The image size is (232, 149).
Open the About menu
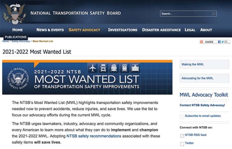point(206,30)
